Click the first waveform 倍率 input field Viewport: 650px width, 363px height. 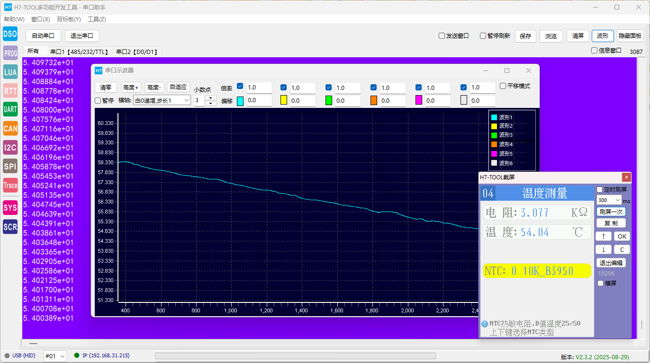click(259, 88)
